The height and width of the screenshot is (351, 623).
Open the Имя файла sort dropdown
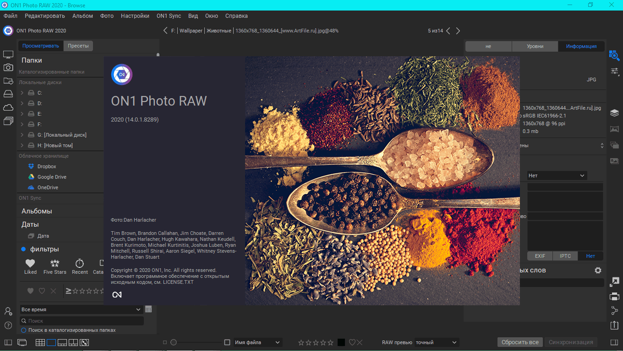click(258, 342)
